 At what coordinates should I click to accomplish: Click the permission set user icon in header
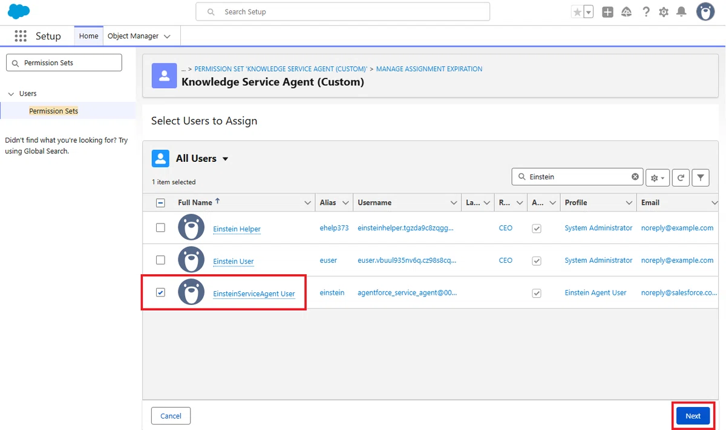pyautogui.click(x=164, y=75)
